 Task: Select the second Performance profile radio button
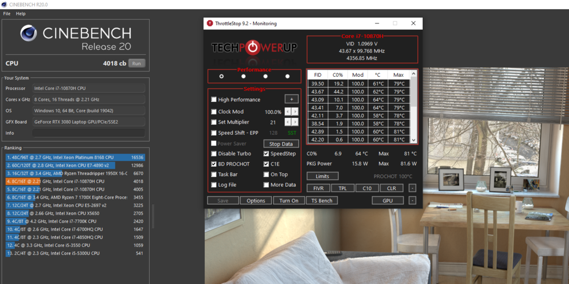coord(244,76)
